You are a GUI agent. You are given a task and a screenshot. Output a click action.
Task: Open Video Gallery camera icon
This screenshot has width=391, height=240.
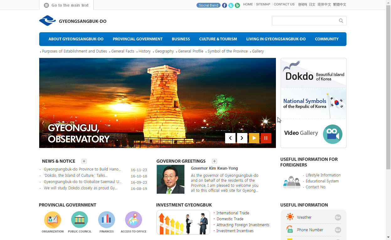332,134
